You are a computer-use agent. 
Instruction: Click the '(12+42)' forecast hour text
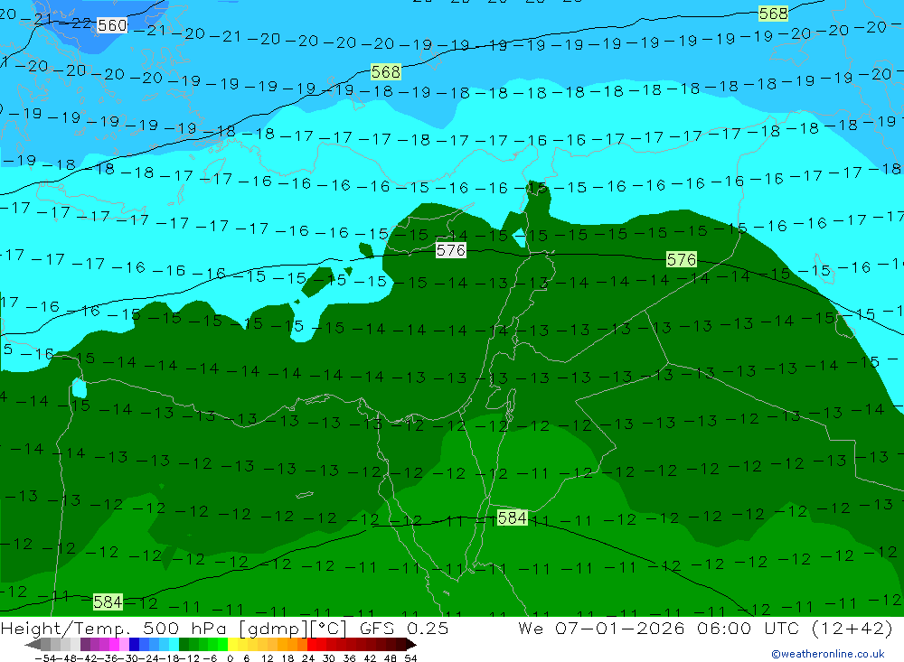[852, 628]
